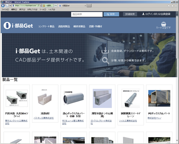Open the 株式会社マシノ company link

(x=154, y=118)
